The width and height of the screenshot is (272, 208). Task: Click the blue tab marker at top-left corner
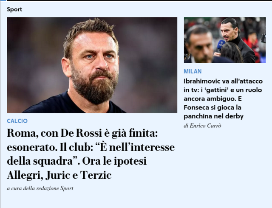tap(3, 0)
